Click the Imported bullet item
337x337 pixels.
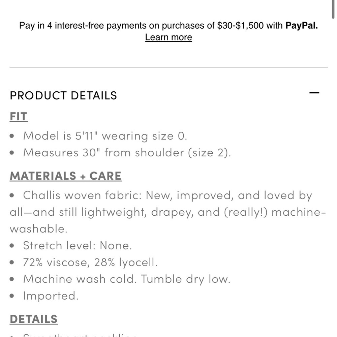click(x=51, y=296)
